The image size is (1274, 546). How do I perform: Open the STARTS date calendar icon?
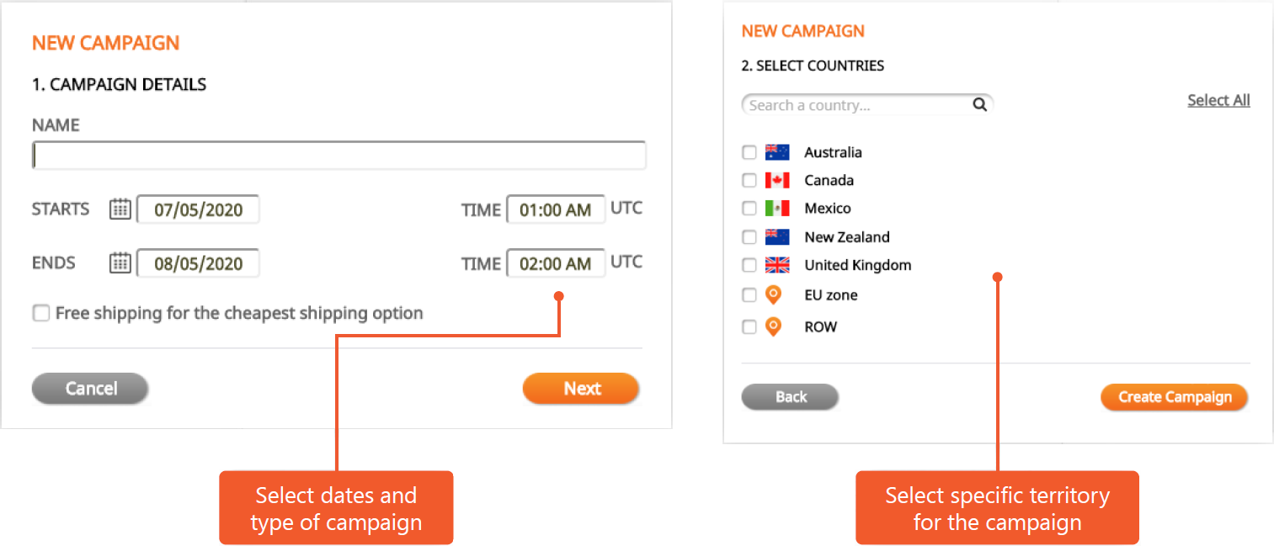click(120, 209)
